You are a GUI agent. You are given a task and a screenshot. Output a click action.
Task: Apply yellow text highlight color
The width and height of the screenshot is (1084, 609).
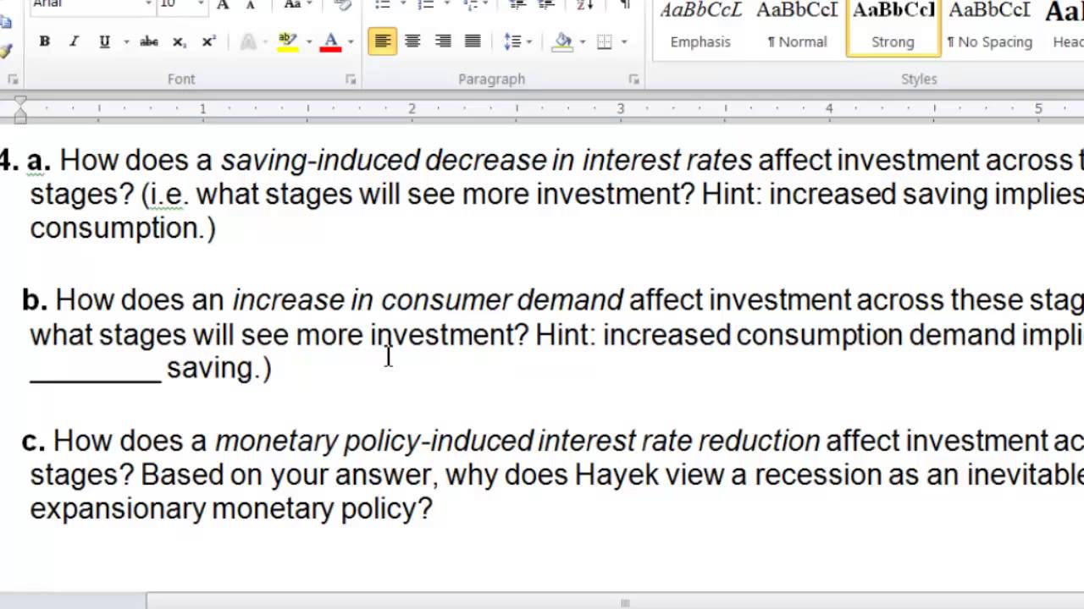point(287,41)
